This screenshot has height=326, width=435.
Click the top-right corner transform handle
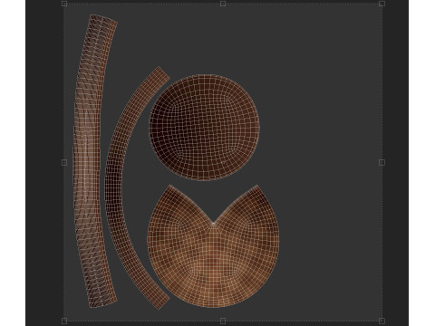coord(382,4)
